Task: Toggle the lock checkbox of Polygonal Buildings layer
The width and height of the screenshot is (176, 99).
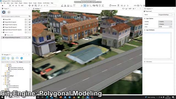Action: coord(28,37)
